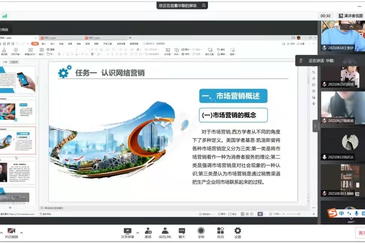365x243 pixels.
Task: Expand the share screen options arrow
Action: (137, 232)
